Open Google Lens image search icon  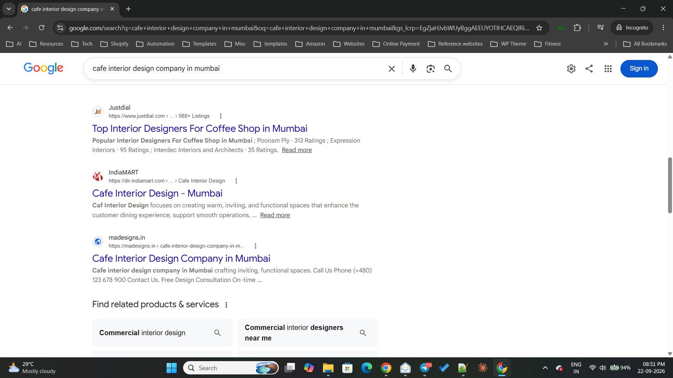click(430, 68)
